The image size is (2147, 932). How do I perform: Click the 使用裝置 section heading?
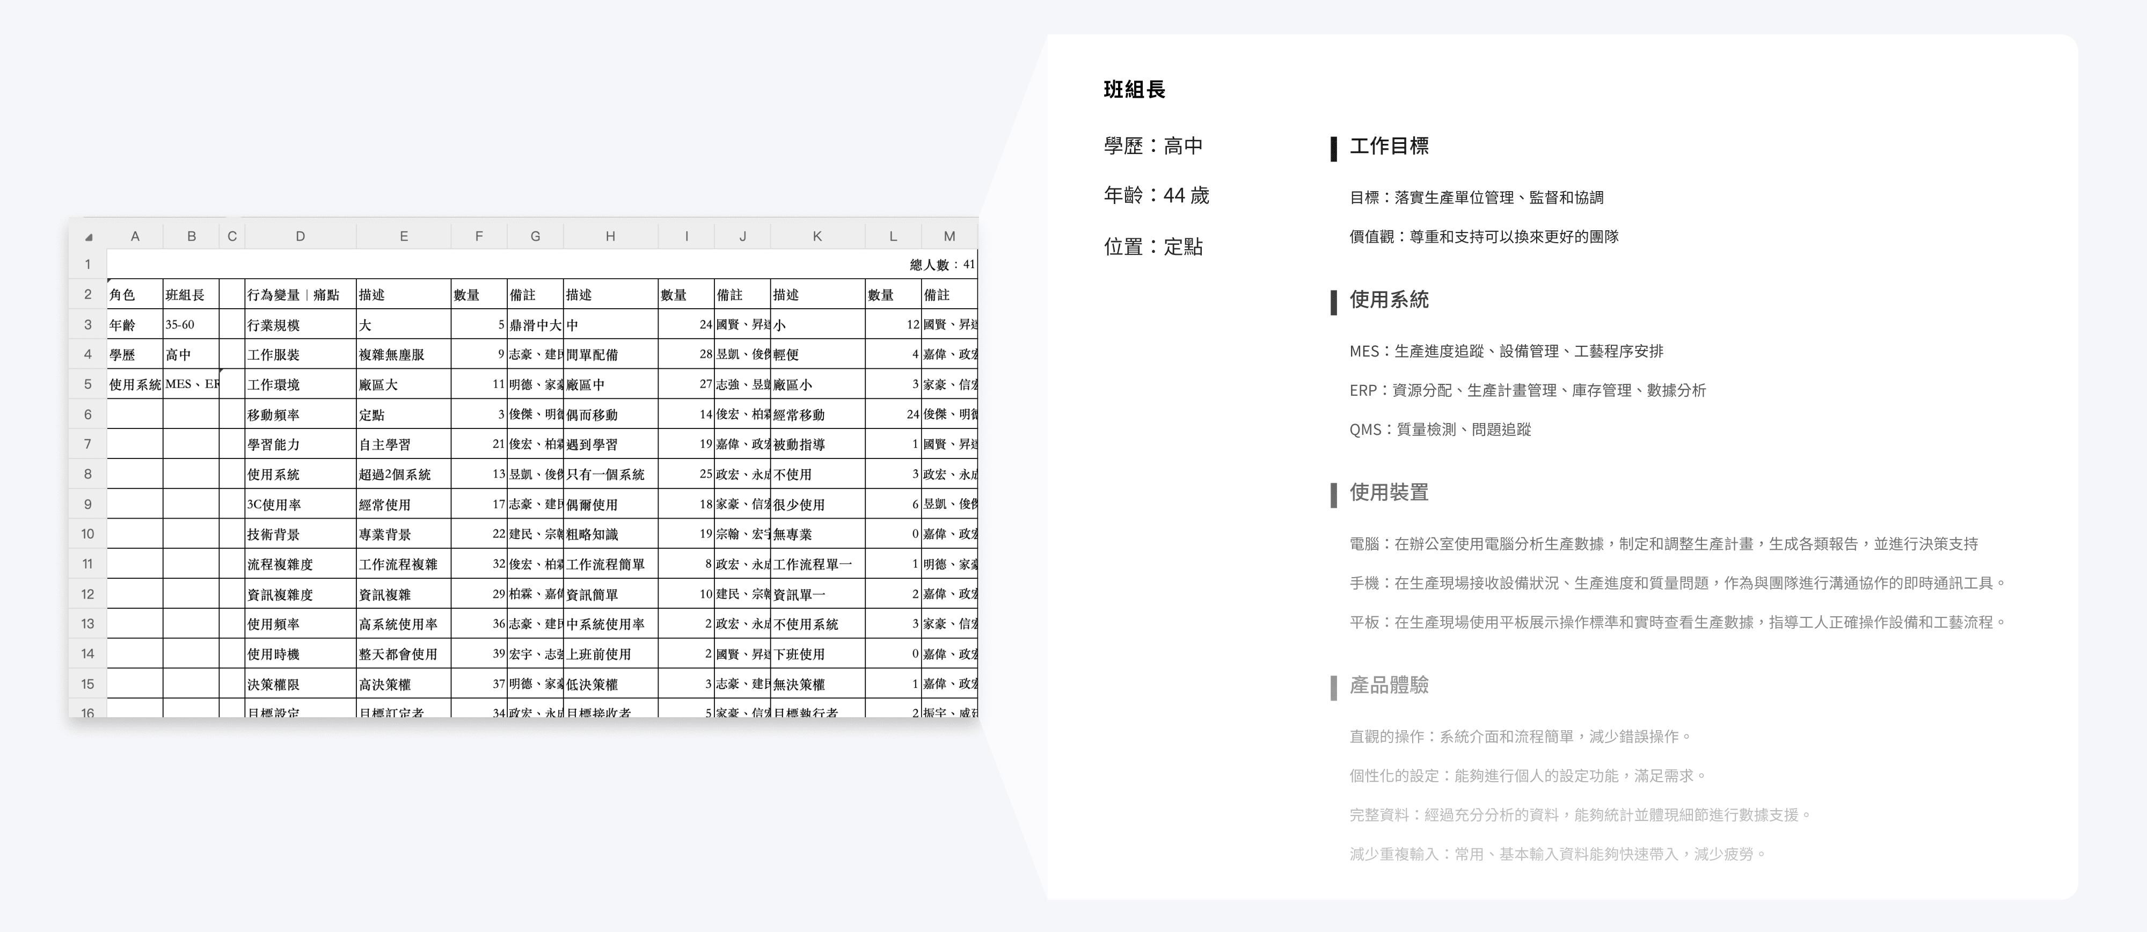tap(1389, 493)
